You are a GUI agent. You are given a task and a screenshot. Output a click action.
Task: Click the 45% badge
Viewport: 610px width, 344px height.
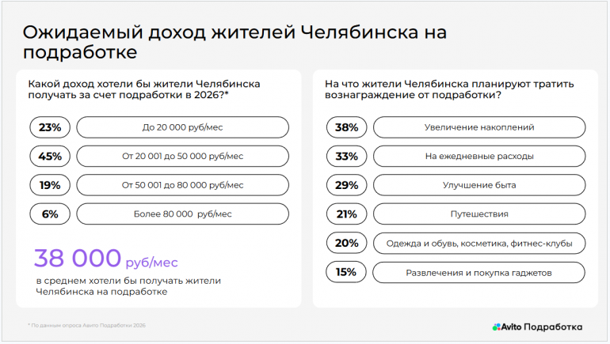point(50,156)
